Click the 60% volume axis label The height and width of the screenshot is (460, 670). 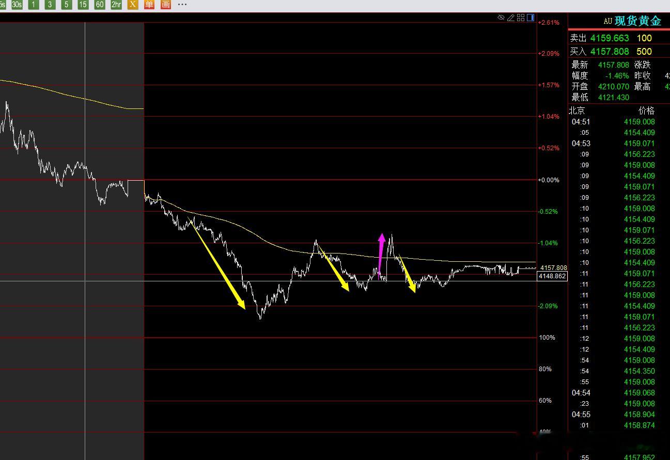tap(545, 401)
